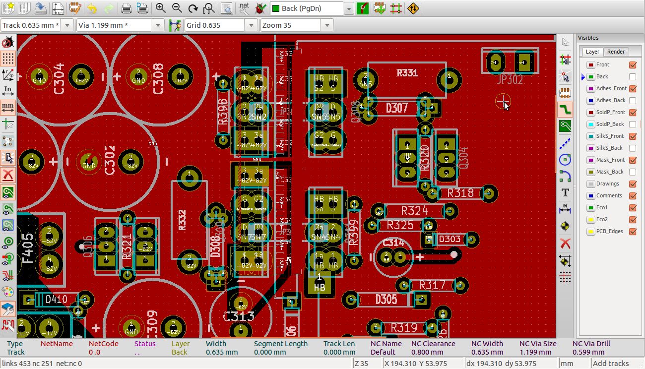Toggle the Drawings layer checkbox
Screen dimensions: 645x369
coord(633,184)
